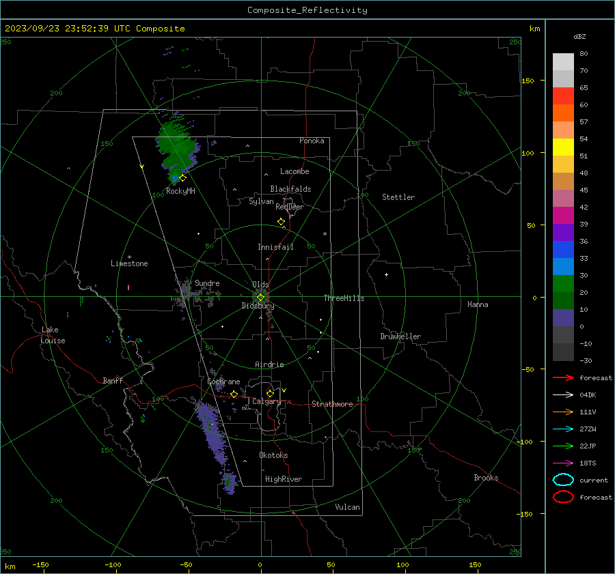Click the Stettler label
The height and width of the screenshot is (574, 615).
[x=398, y=197]
